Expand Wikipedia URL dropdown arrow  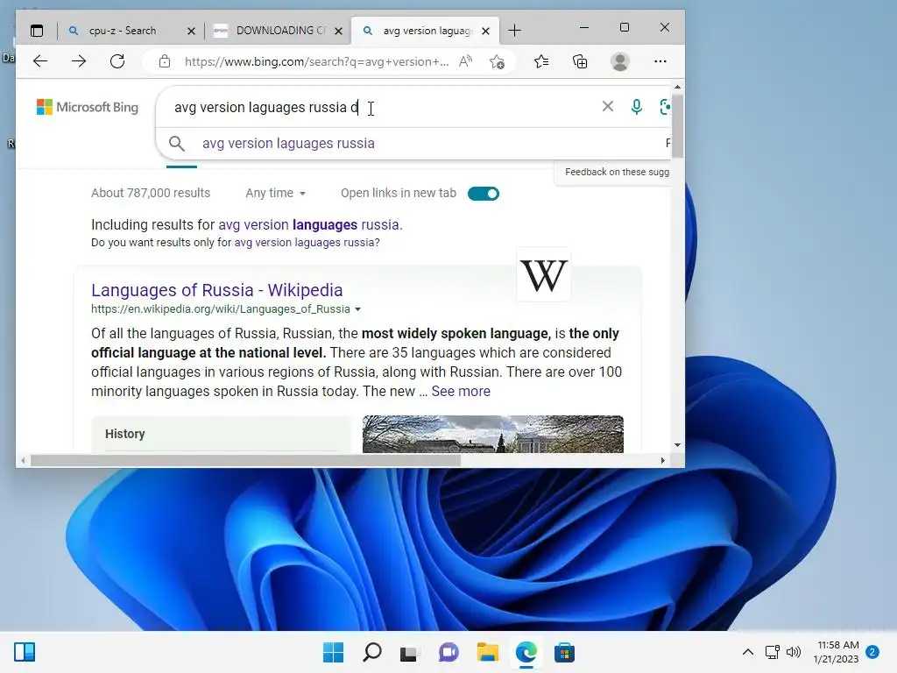coord(358,309)
